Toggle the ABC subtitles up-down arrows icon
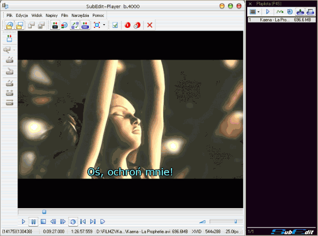This screenshot has width=318, height=236. pyautogui.click(x=85, y=25)
